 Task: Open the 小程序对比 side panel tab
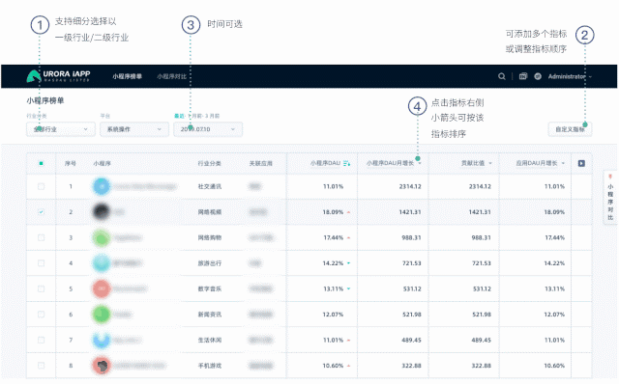coord(610,198)
